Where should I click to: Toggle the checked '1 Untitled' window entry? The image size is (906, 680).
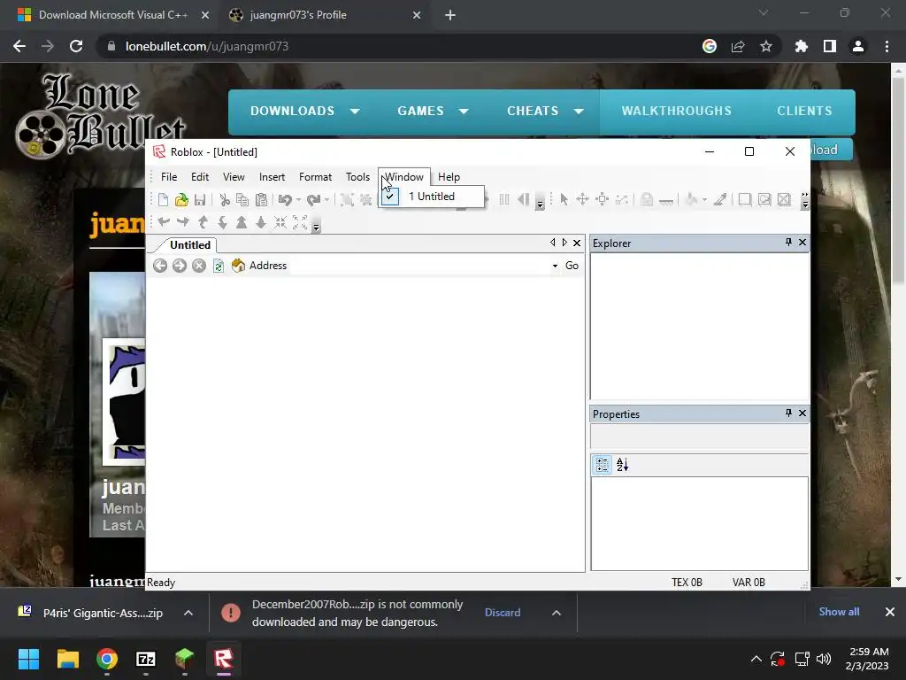432,197
